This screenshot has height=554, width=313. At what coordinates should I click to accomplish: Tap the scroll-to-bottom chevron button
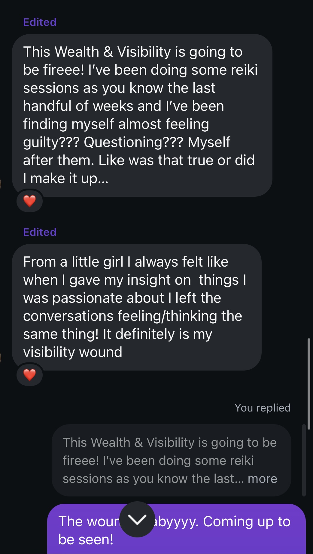click(x=137, y=519)
